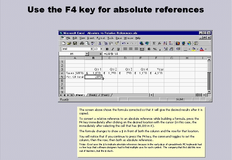This screenshot has height=160, width=232.
Task: Open the Help menu
Action: tap(138, 38)
